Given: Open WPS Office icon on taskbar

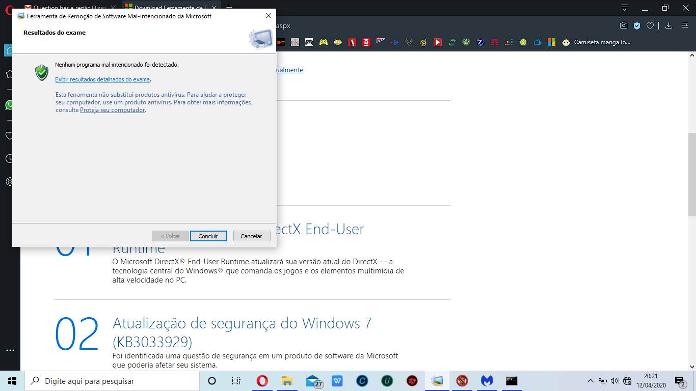Looking at the screenshot, I should (x=337, y=381).
